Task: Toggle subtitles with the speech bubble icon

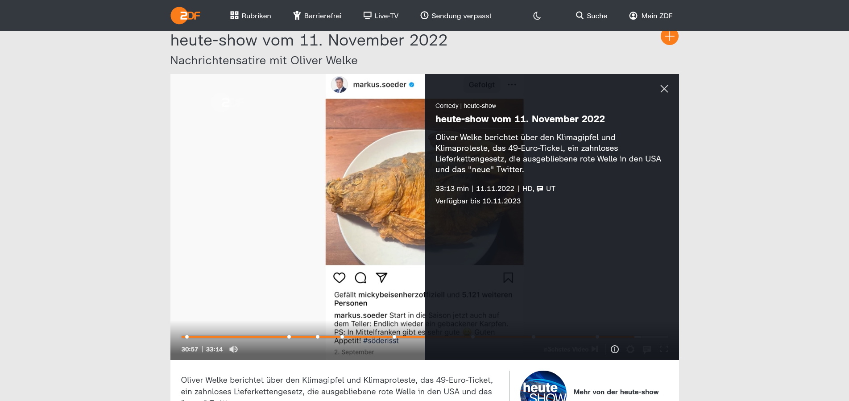Action: (x=647, y=349)
